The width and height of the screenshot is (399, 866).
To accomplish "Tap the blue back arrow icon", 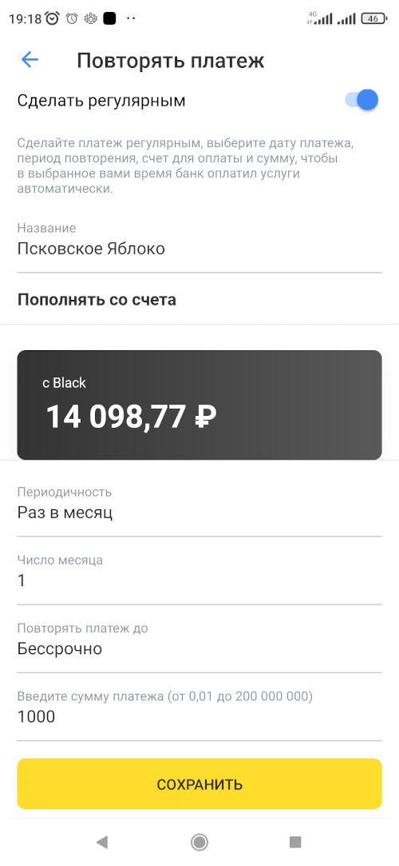I will [30, 60].
